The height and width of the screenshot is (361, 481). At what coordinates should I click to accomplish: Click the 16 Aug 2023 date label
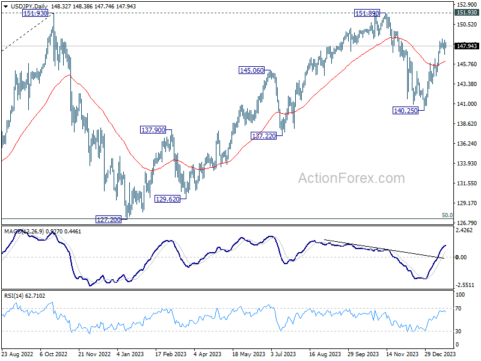click(325, 354)
